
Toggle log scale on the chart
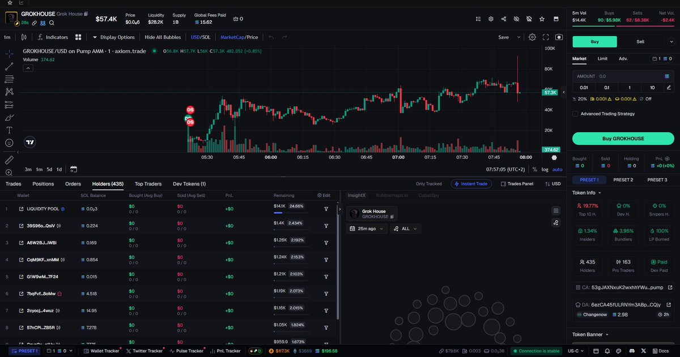point(545,169)
